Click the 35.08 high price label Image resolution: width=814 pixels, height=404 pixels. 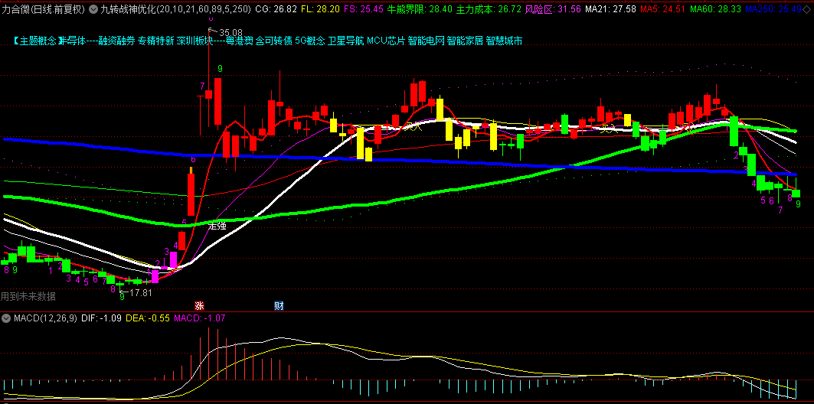(x=231, y=31)
